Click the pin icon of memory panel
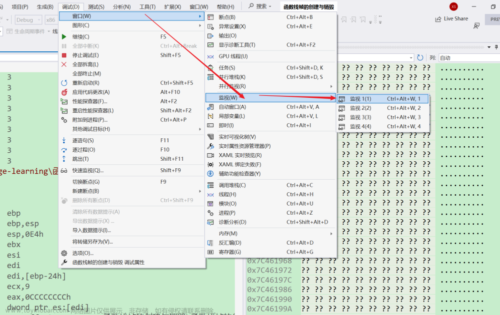The height and width of the screenshot is (315, 500). (496, 47)
